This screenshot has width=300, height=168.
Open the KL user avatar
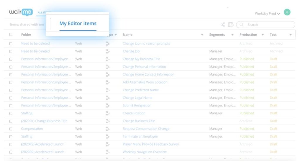pos(287,12)
